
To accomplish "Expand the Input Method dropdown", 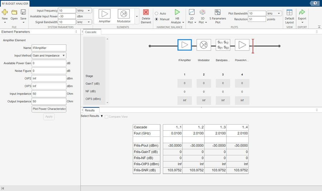I will click(x=49, y=56).
